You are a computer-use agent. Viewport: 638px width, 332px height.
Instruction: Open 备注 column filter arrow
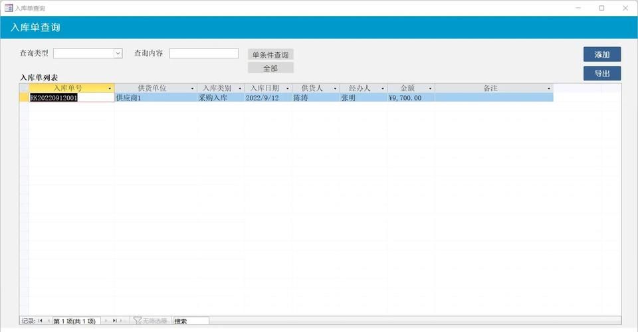pyautogui.click(x=549, y=88)
